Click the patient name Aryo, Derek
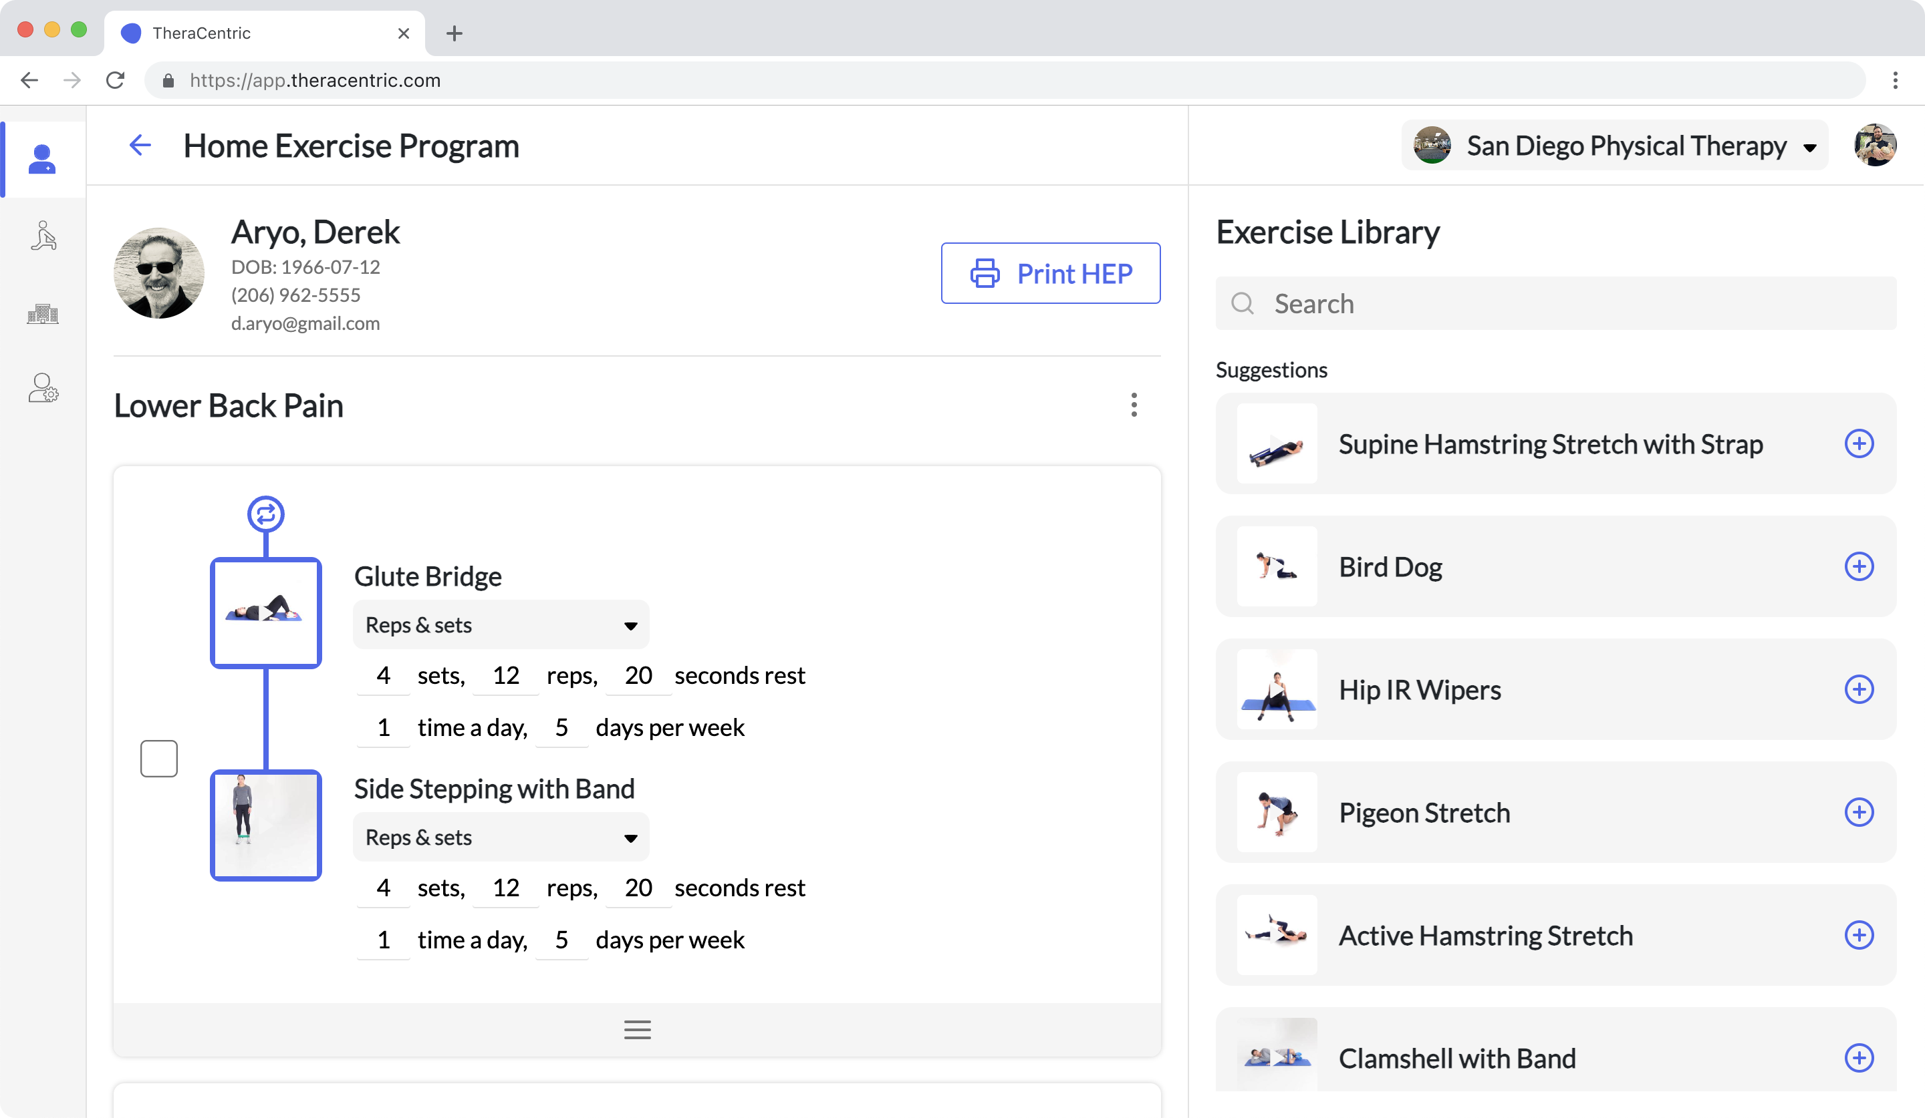1925x1118 pixels. (x=315, y=232)
